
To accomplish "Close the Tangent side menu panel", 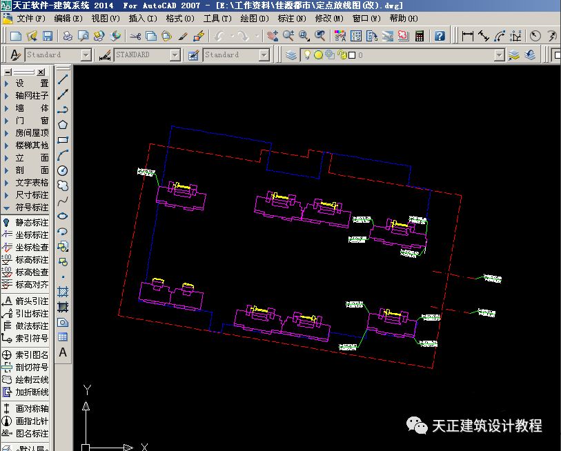I will (41, 72).
